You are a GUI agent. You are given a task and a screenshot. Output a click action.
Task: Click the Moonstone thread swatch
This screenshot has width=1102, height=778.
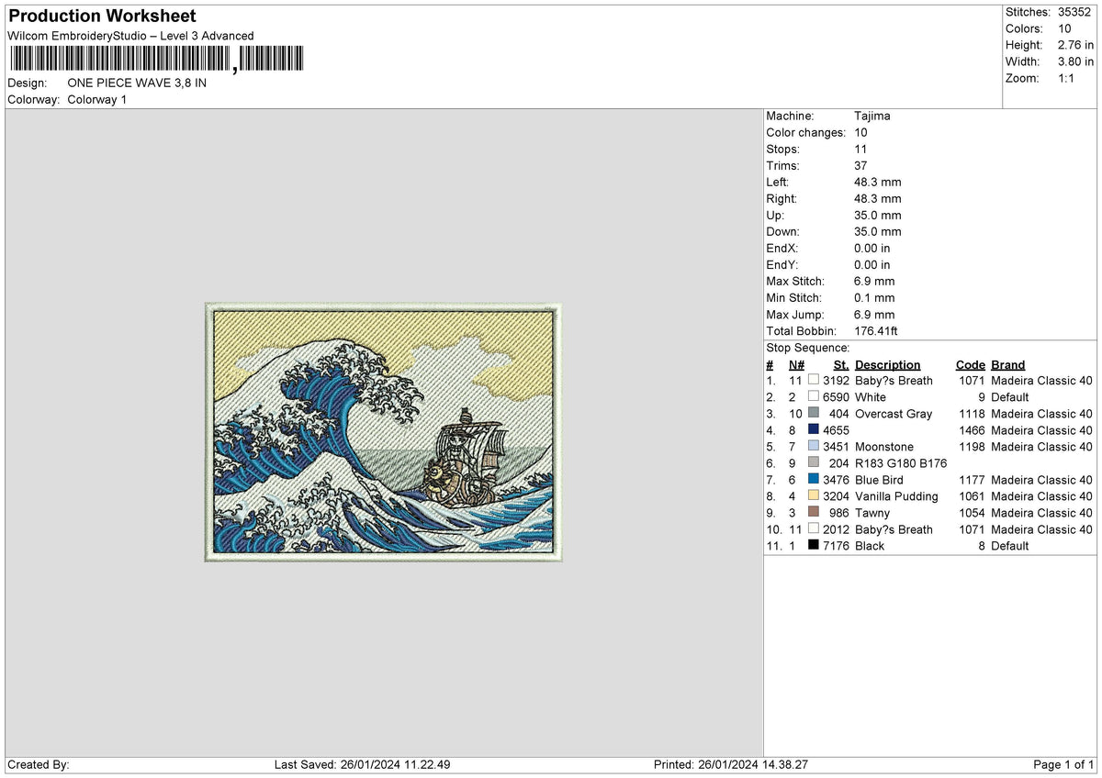coord(814,447)
